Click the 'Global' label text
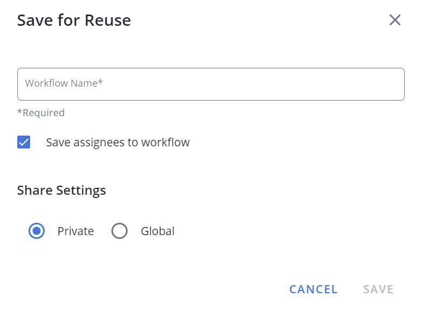 click(x=158, y=231)
